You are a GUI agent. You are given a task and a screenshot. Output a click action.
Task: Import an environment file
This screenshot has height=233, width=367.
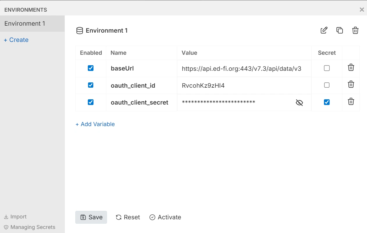pos(15,217)
